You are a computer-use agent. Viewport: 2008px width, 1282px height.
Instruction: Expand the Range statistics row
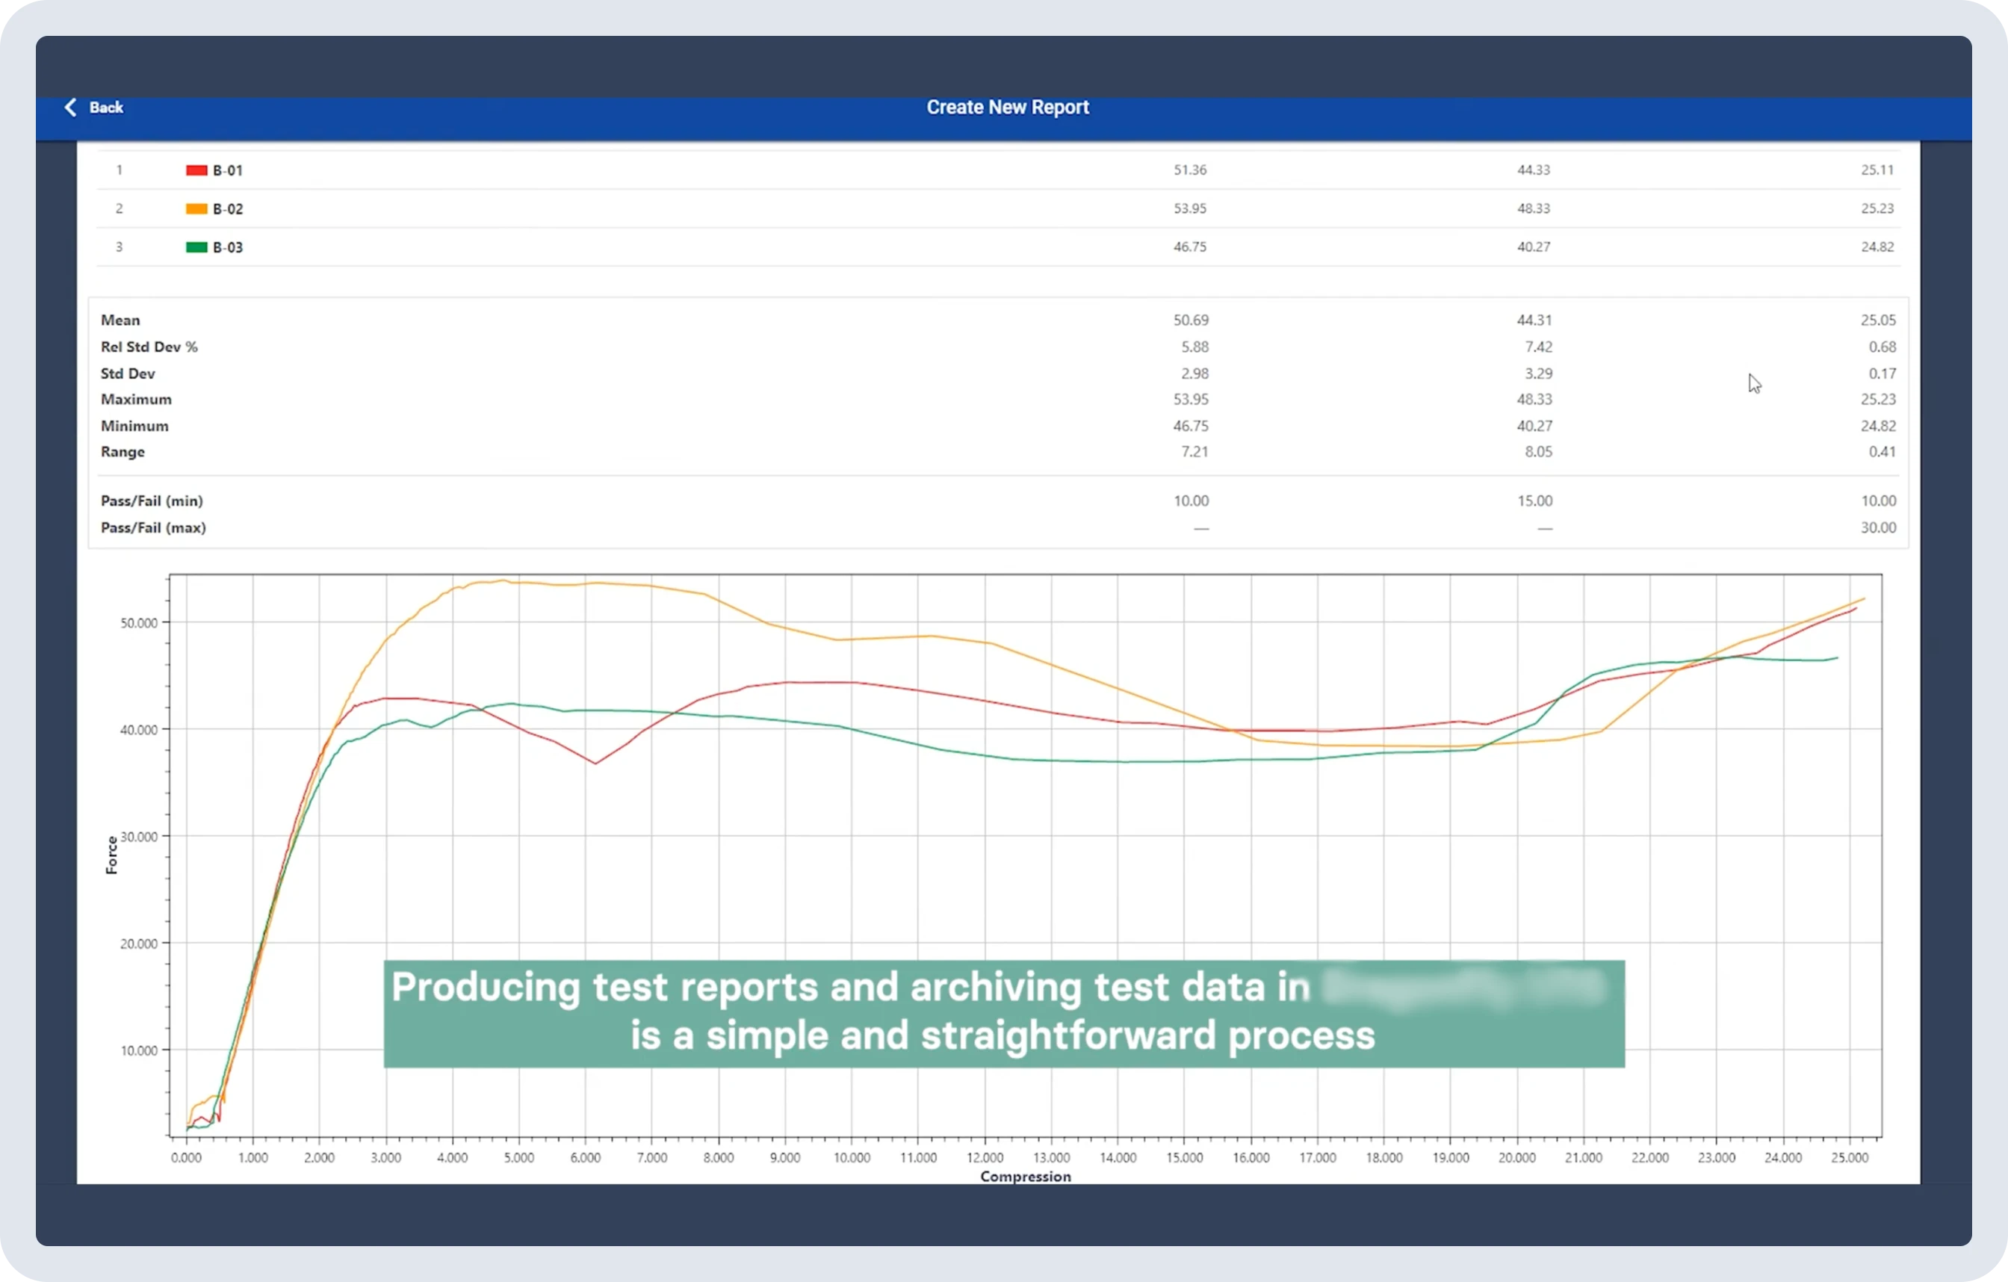[x=123, y=451]
